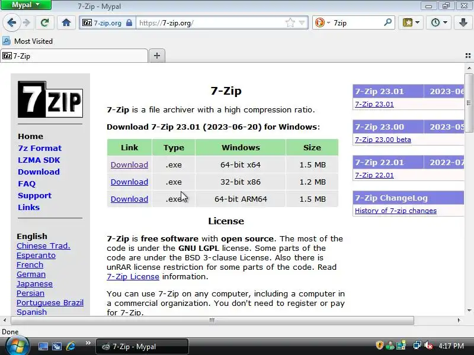Reload the current page
The image size is (474, 355).
pyautogui.click(x=44, y=22)
